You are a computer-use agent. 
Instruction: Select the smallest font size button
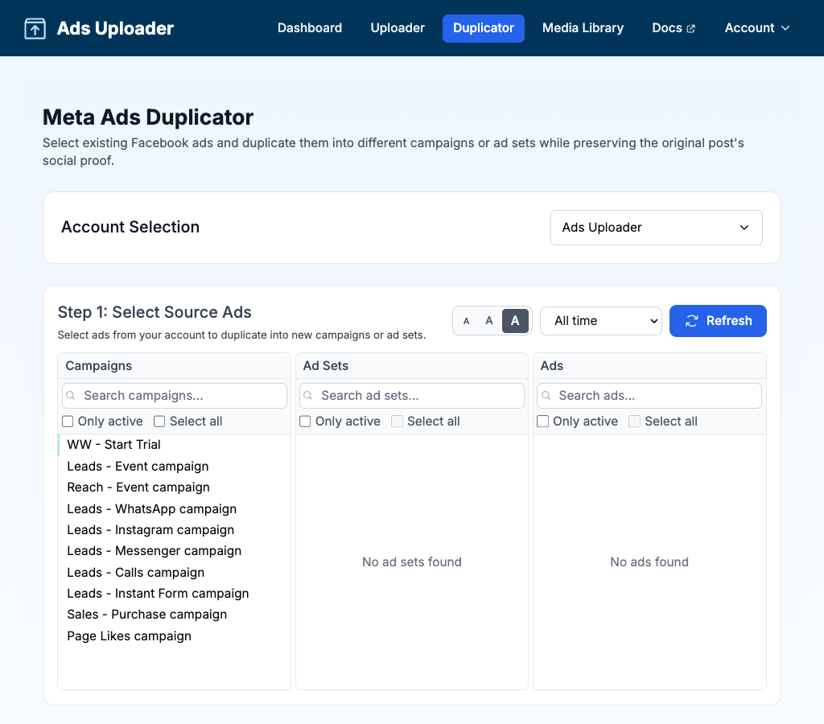coord(466,321)
